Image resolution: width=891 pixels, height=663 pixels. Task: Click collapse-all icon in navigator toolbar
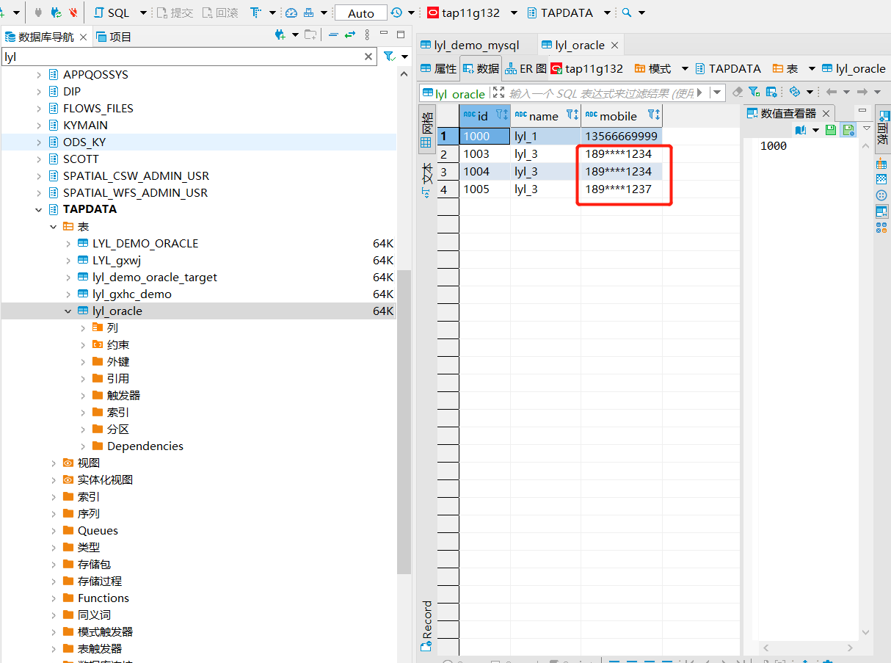333,35
